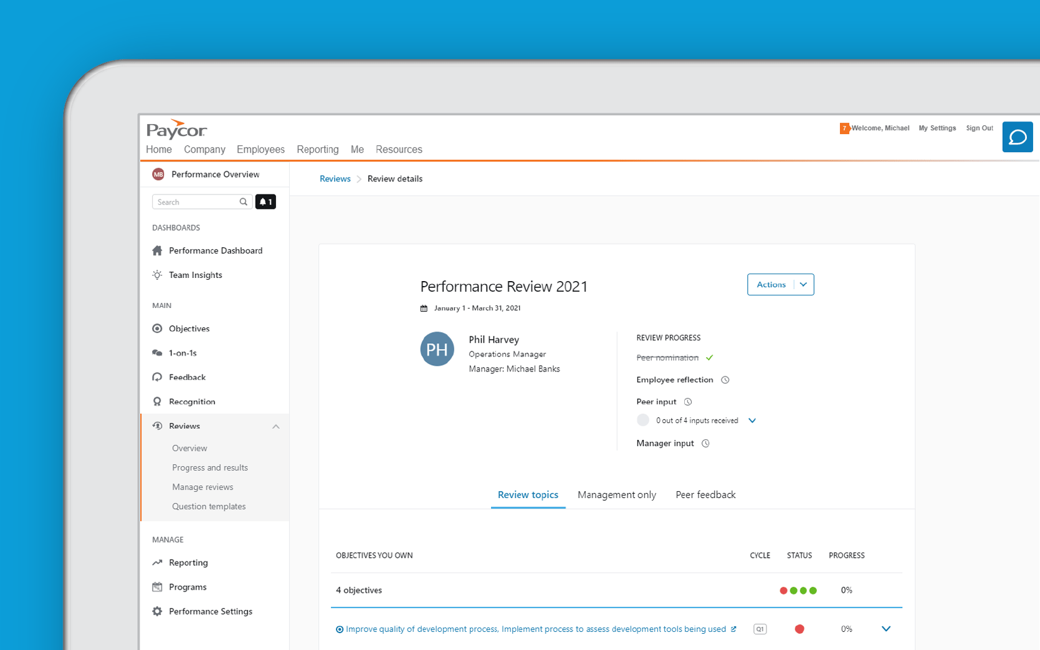The width and height of the screenshot is (1040, 650).
Task: Open My Settings
Action: click(x=937, y=128)
